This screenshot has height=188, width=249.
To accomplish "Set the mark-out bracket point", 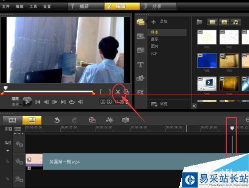I will pyautogui.click(x=110, y=92).
